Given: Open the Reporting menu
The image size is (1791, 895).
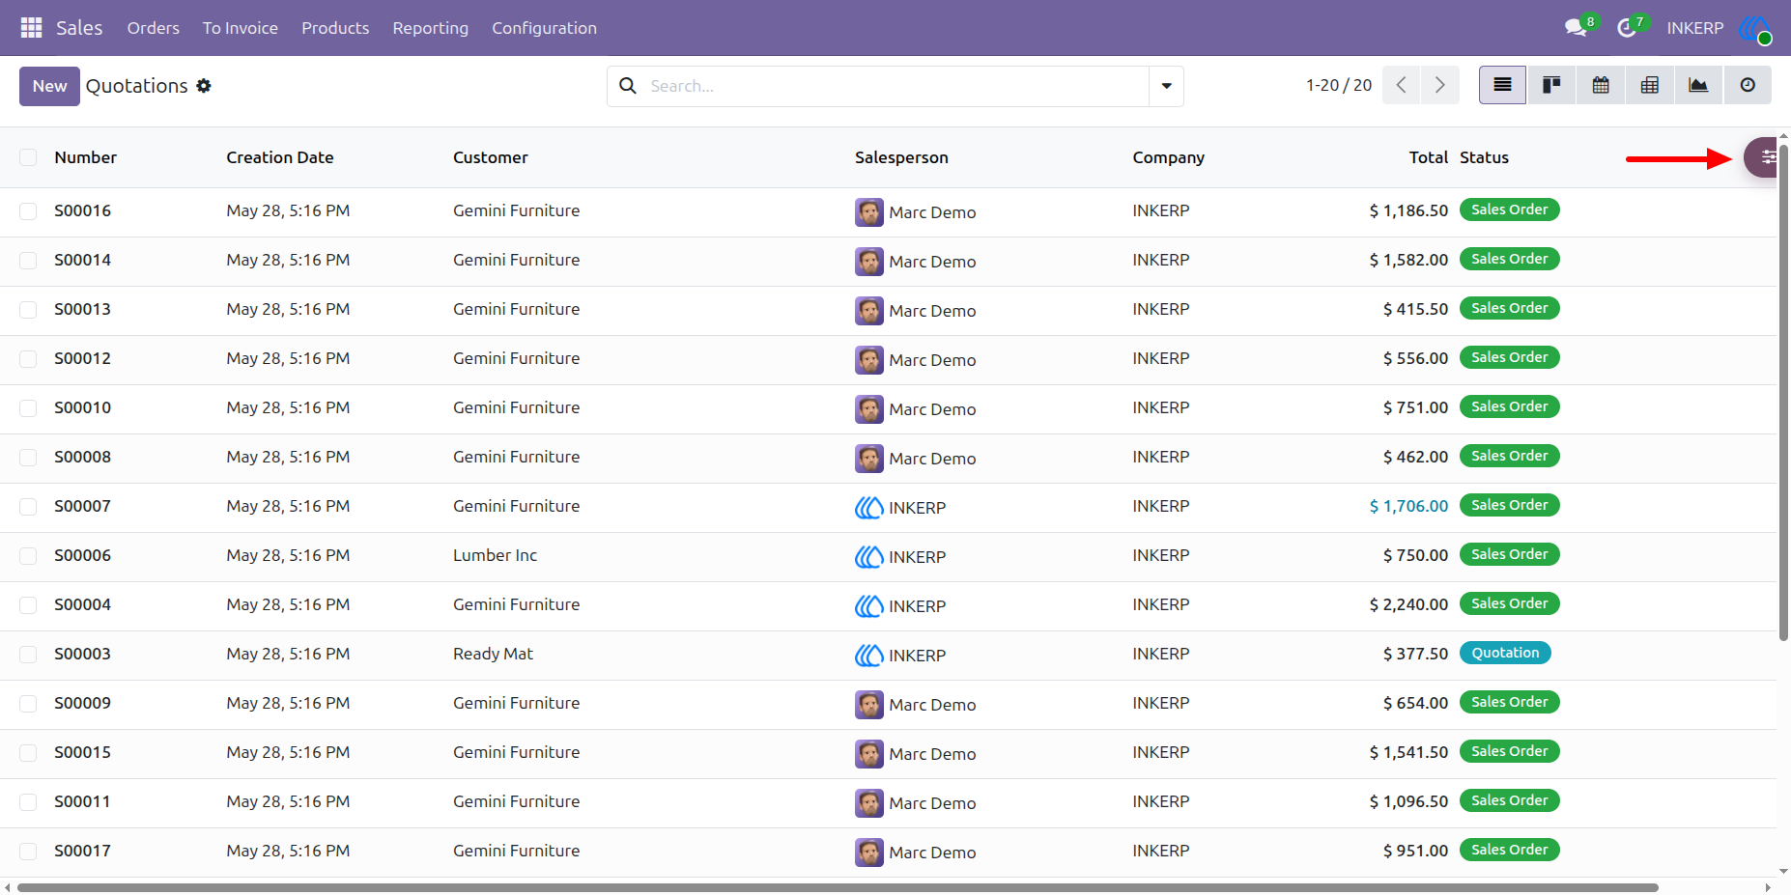Looking at the screenshot, I should (431, 28).
